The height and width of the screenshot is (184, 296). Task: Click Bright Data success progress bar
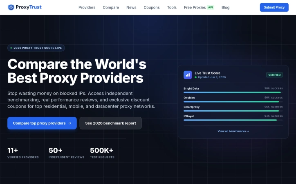233,92
